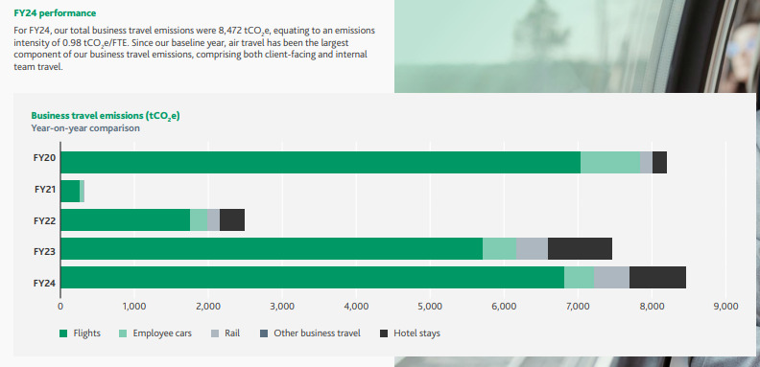Viewport: 760px width, 367px height.
Task: Select the FY24 Rail bar segment
Action: 611,278
